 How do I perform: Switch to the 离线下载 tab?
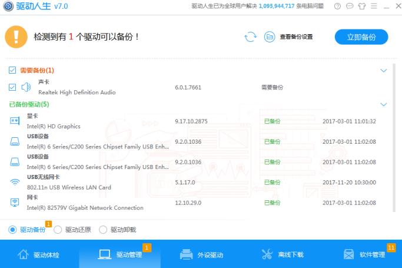click(283, 254)
